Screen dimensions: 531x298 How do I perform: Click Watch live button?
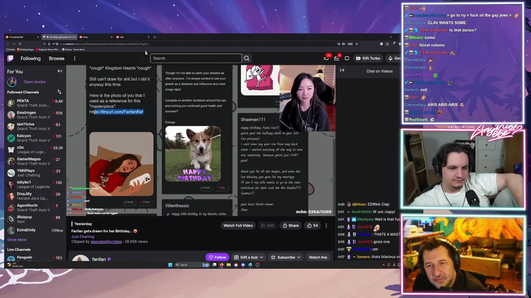click(318, 257)
